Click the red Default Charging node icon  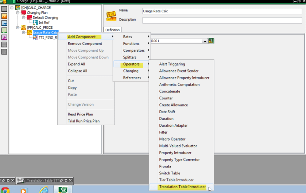point(29,17)
